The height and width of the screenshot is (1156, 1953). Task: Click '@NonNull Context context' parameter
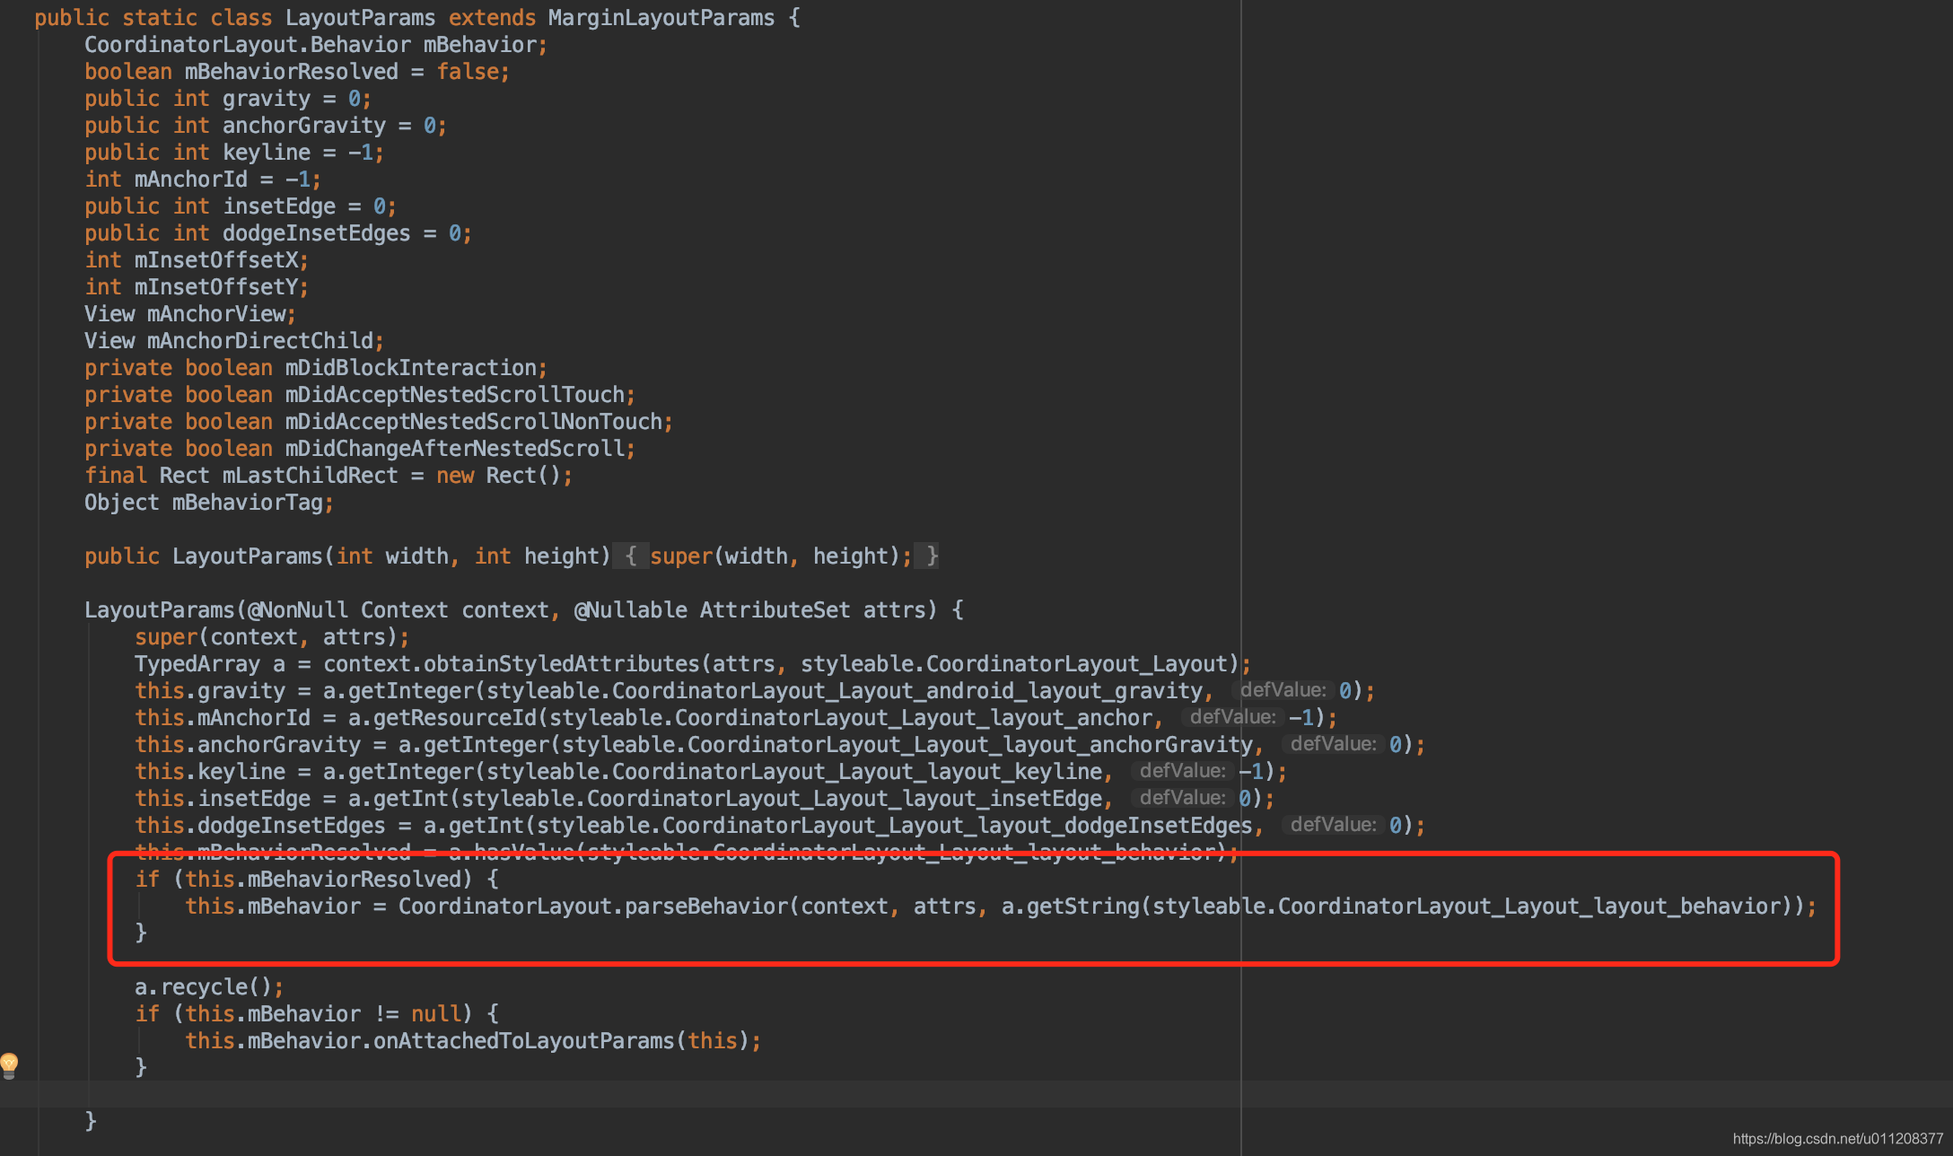[x=398, y=610]
